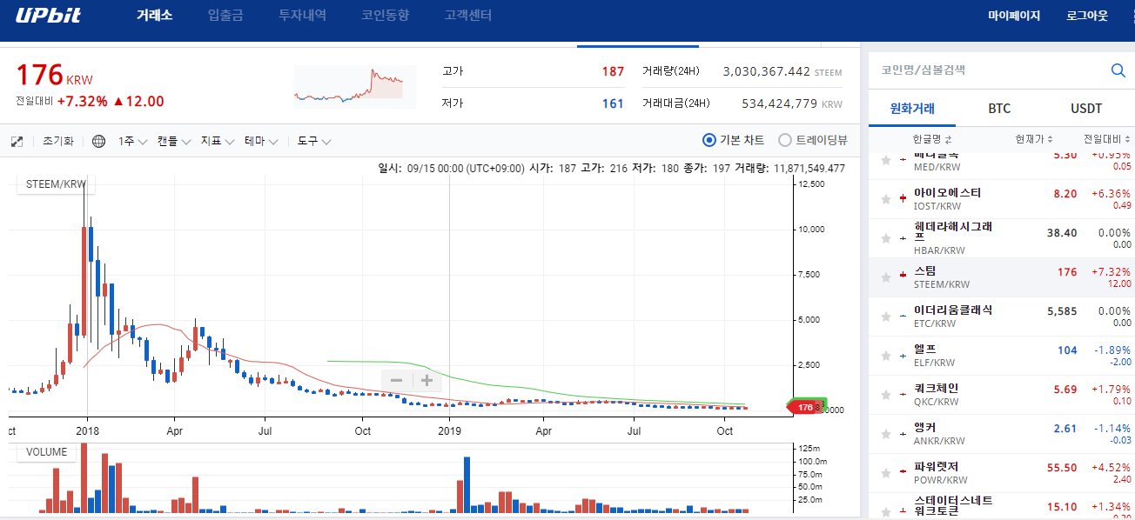Select 스팀 STEEM/KRW coin row name

pos(924,271)
